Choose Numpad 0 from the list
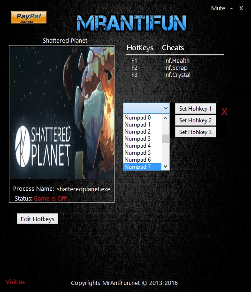 click(142, 118)
